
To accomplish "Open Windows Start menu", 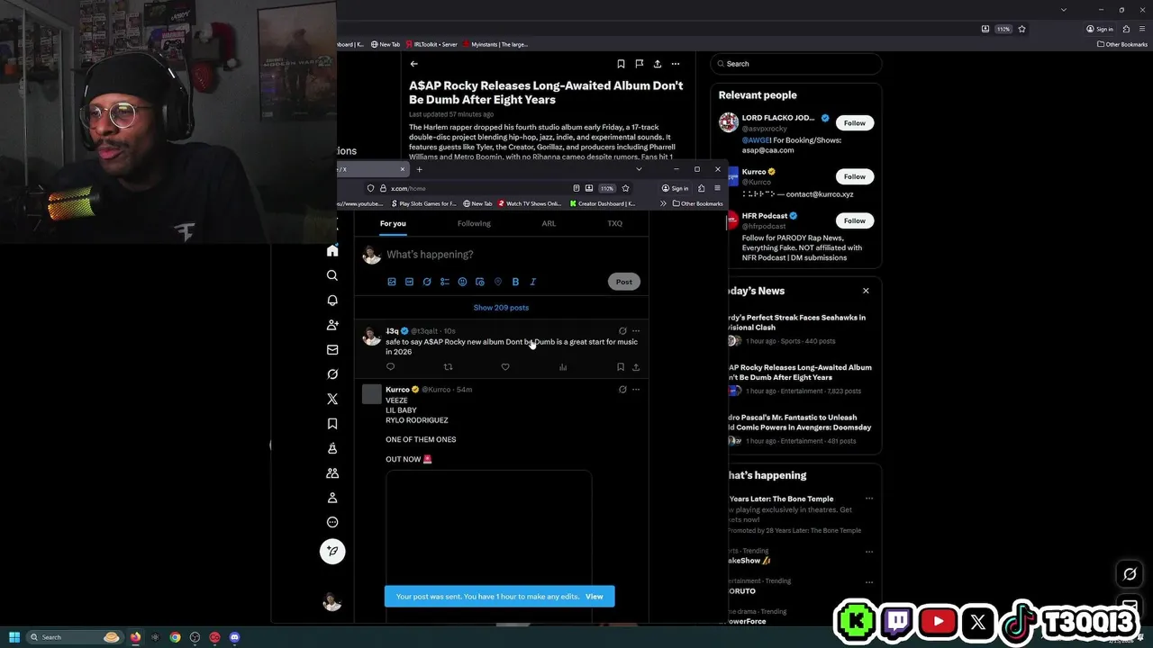I will pos(14,637).
